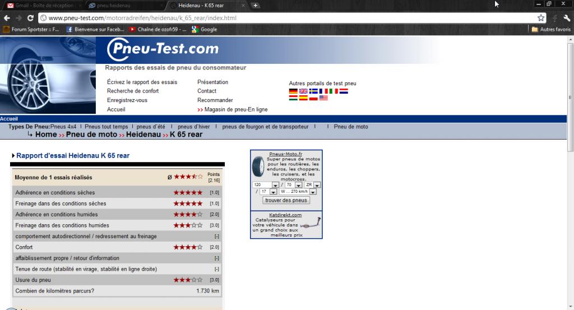The width and height of the screenshot is (574, 310).
Task: Select pneus d'hiver category
Action: tap(193, 127)
